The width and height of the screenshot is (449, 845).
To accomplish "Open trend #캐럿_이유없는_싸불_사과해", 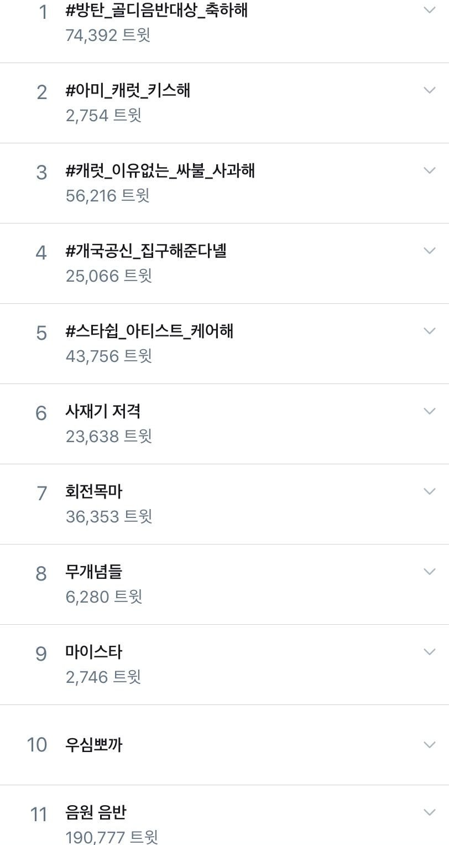I will pyautogui.click(x=160, y=171).
